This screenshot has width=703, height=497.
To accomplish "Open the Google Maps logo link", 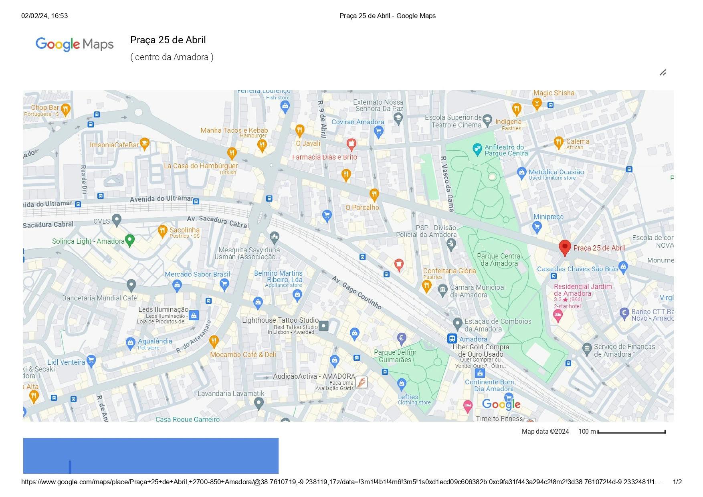I will coord(75,44).
